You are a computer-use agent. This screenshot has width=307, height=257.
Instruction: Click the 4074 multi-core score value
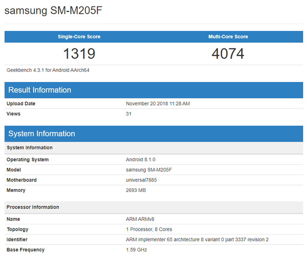(228, 54)
